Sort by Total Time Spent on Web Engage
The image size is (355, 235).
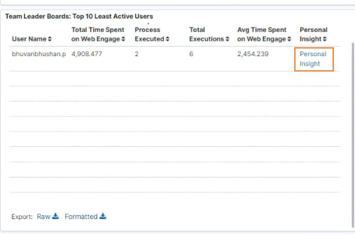(123, 39)
